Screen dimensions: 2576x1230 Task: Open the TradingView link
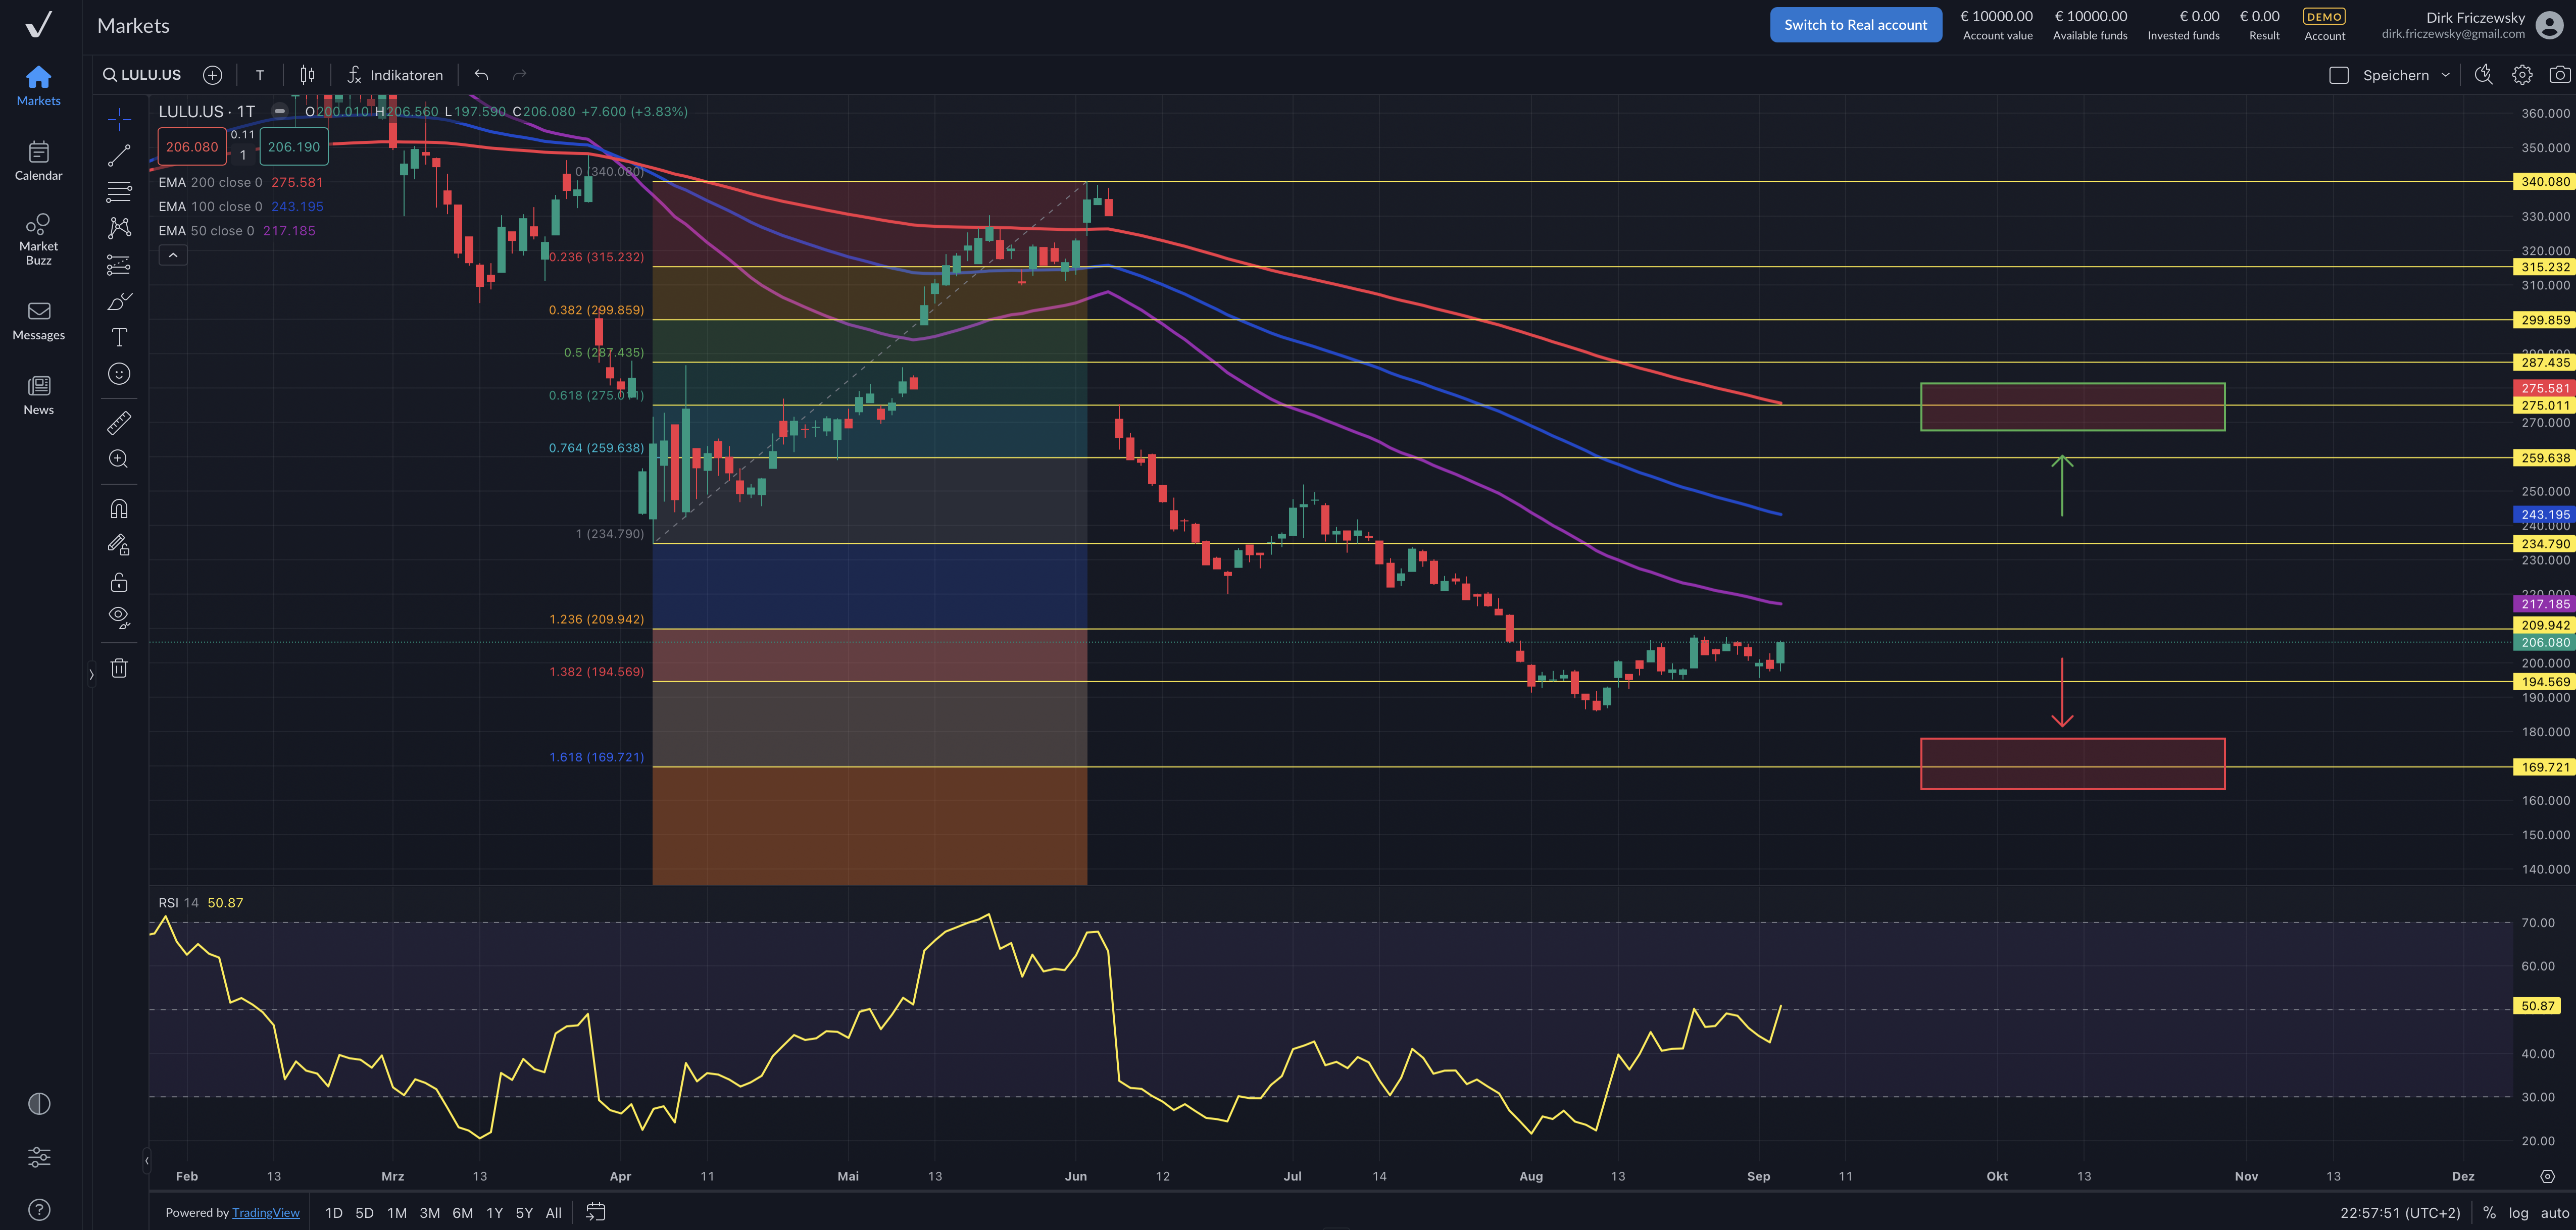[x=266, y=1212]
